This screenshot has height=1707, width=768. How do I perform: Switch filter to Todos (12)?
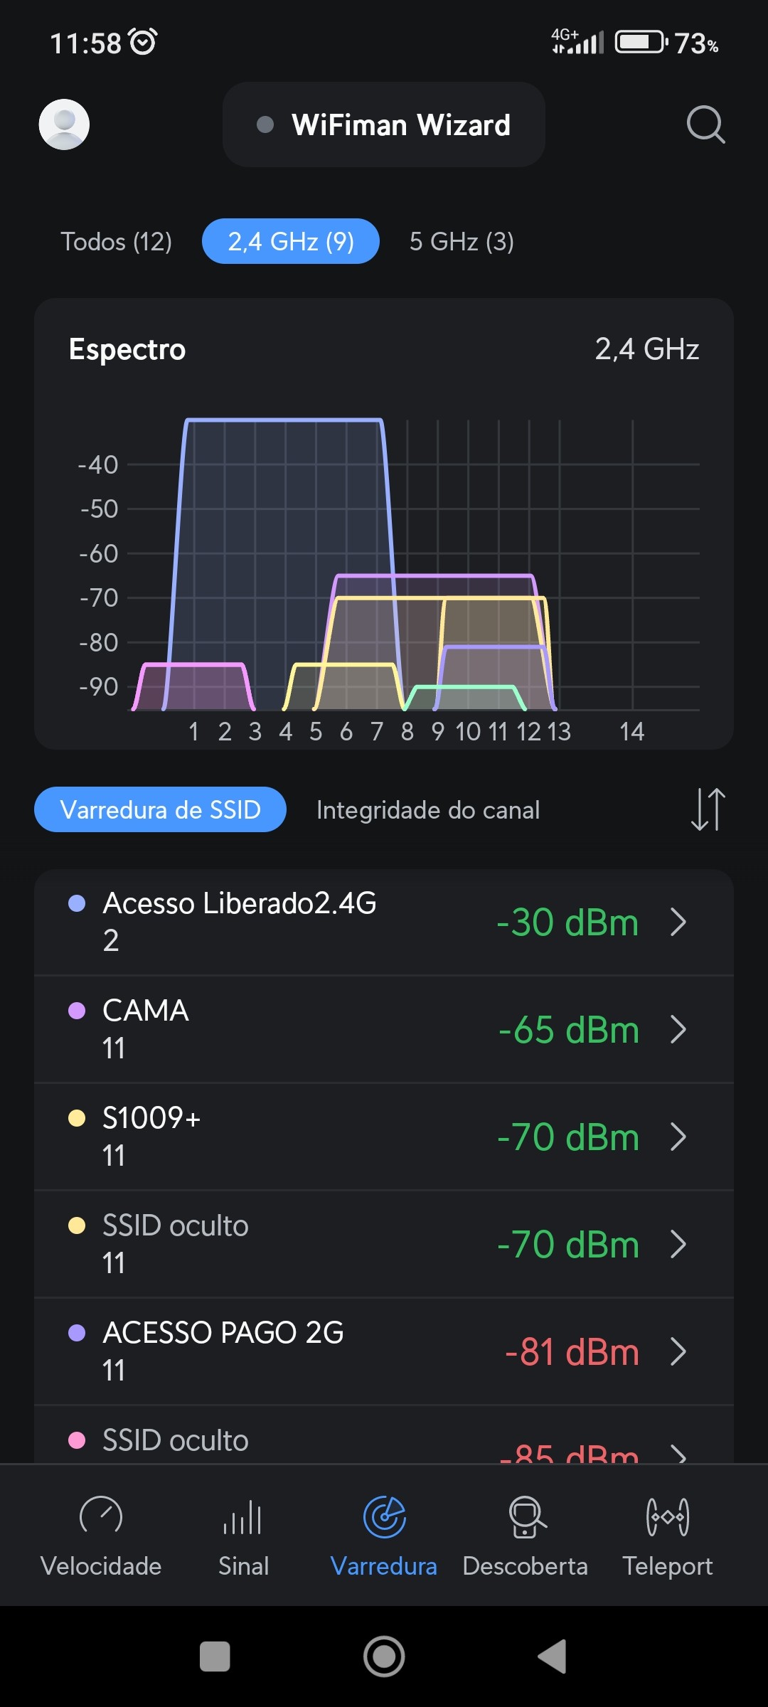[116, 242]
